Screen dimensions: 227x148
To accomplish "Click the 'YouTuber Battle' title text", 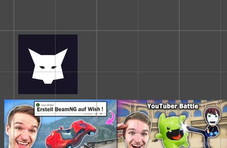I will click(173, 106).
